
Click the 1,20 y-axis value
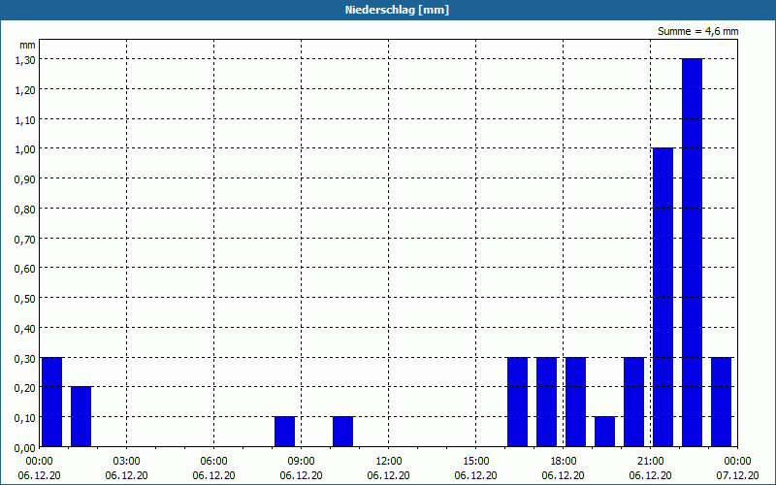25,90
